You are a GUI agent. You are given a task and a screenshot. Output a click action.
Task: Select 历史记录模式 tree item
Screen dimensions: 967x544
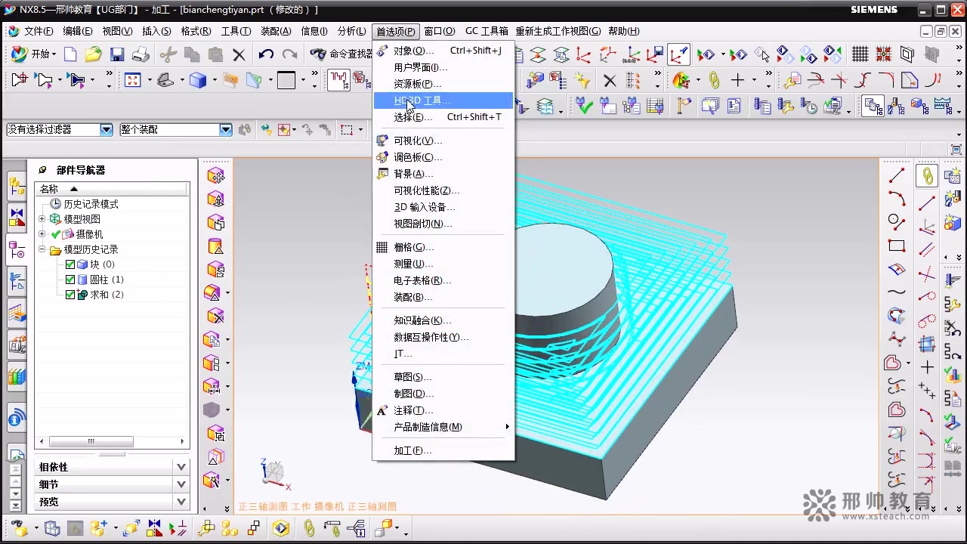pyautogui.click(x=91, y=204)
